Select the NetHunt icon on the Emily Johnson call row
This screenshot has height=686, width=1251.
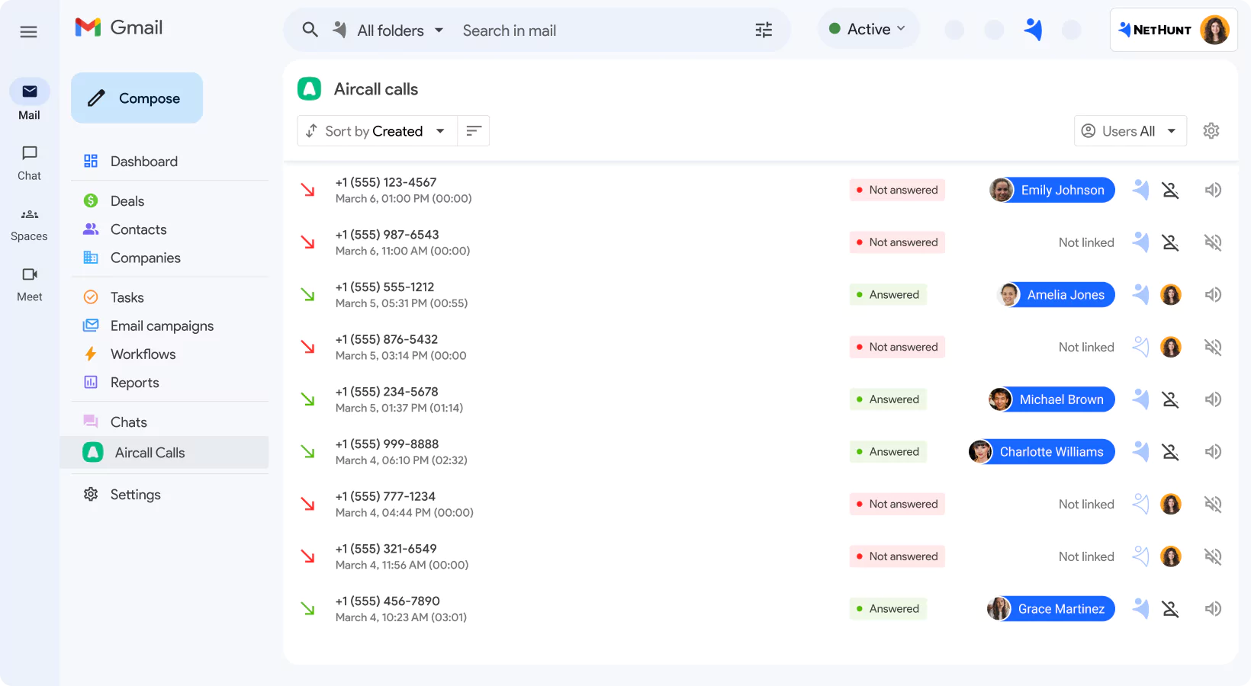click(1141, 190)
